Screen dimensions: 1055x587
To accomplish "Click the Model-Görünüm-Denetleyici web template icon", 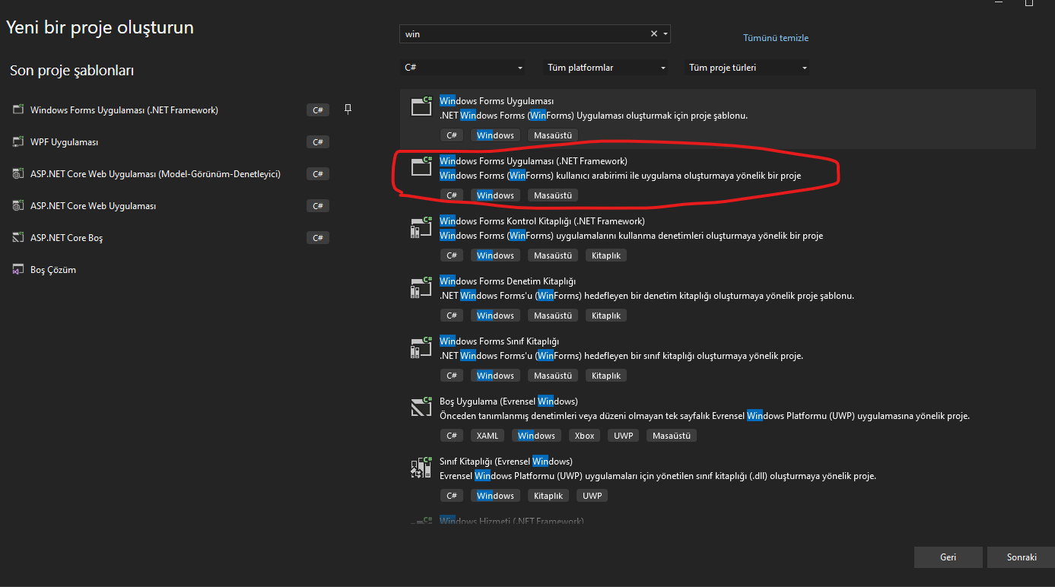I will [18, 174].
